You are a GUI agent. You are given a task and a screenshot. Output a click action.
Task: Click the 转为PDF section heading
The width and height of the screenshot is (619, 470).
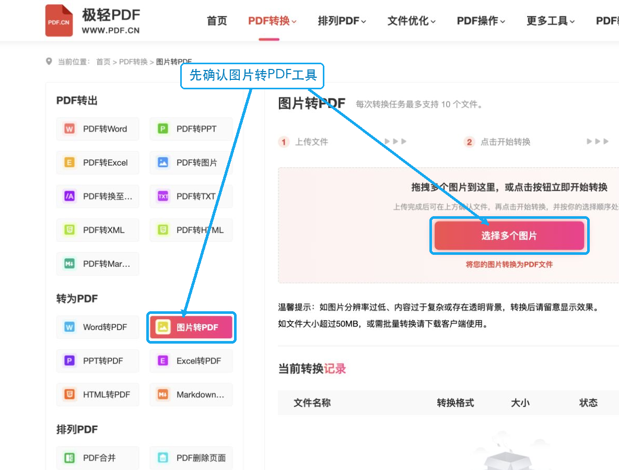point(77,298)
